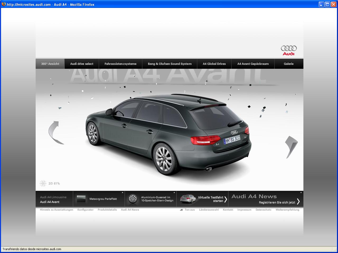Screen dimensions: 338x253
Task: Open the A4 Global Drives tab
Action: pos(214,64)
